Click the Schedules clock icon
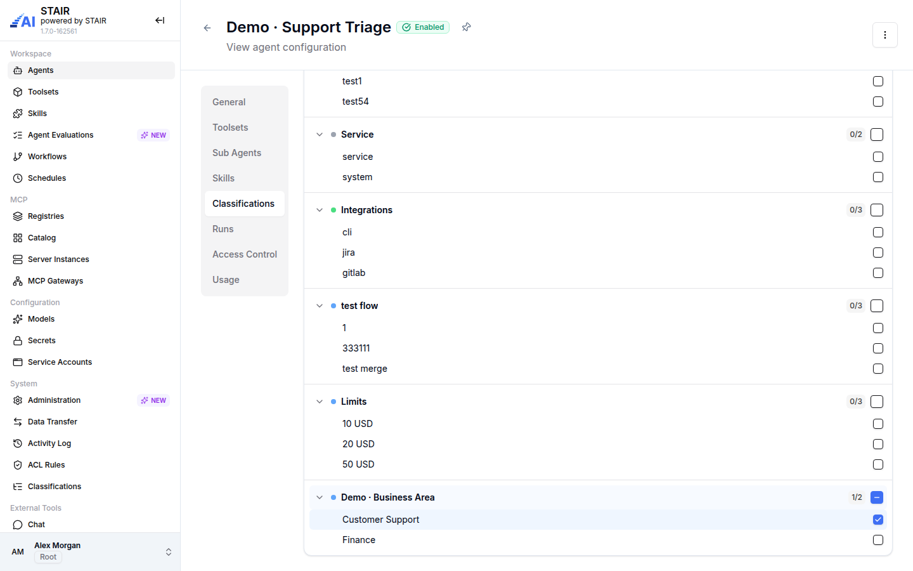Viewport: 913px width, 571px height. click(x=18, y=178)
